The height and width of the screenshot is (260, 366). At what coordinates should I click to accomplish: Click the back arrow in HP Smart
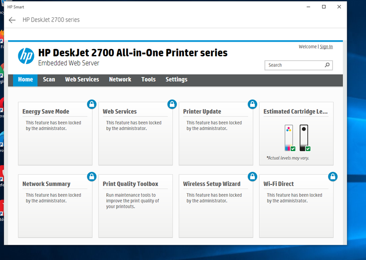tap(12, 20)
